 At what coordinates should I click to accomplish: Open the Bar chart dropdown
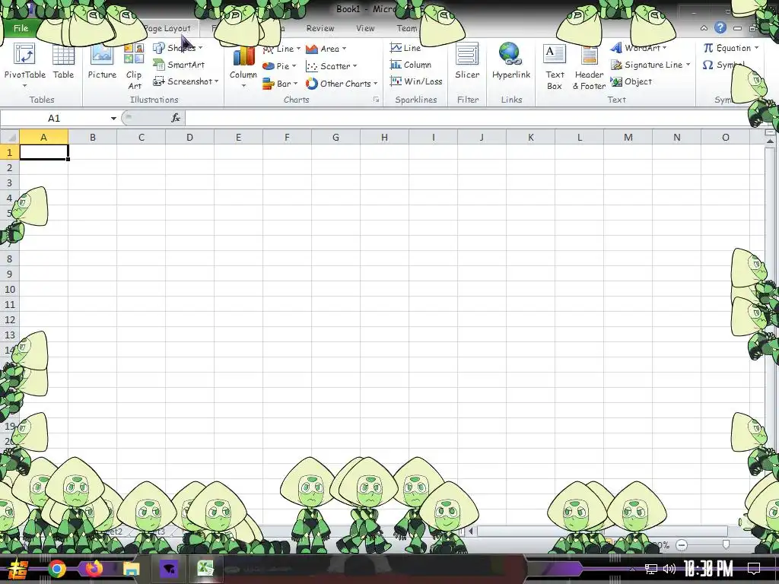coord(280,84)
